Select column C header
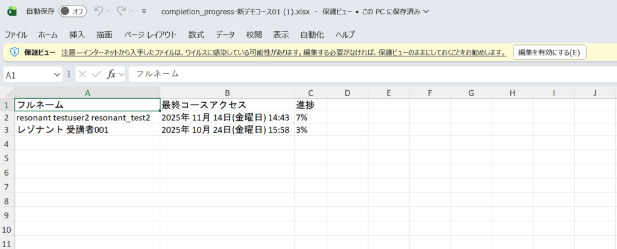The image size is (617, 249). pyautogui.click(x=310, y=93)
